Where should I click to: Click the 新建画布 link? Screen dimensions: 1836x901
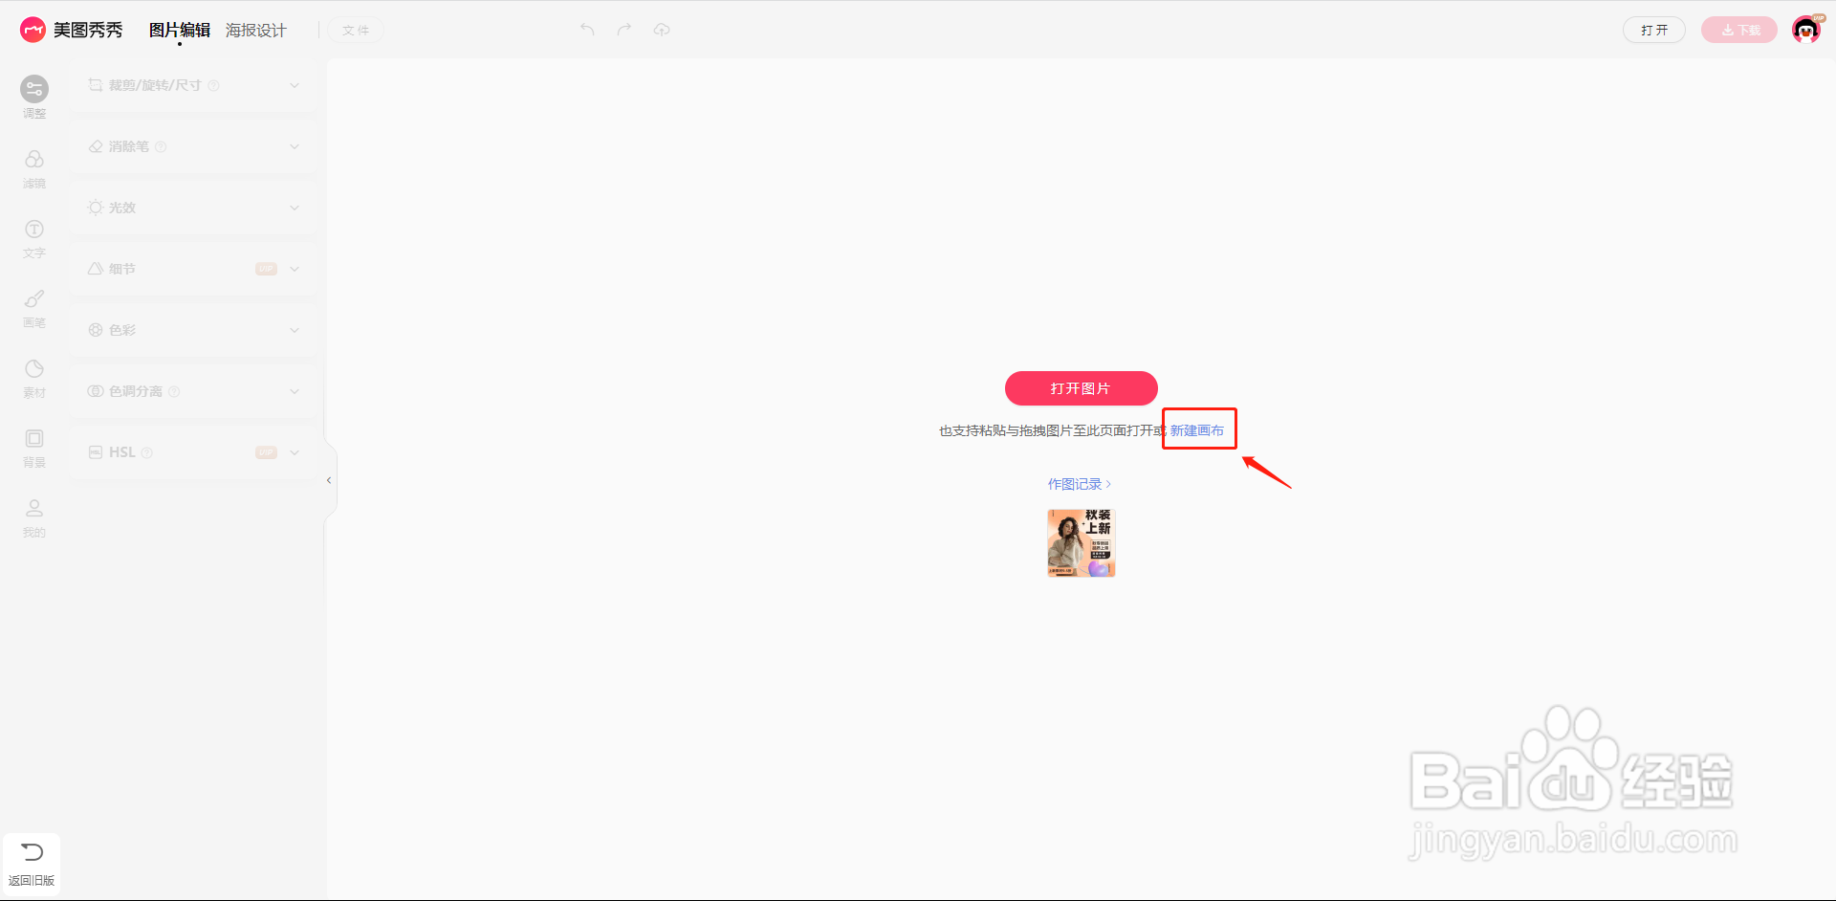(1197, 430)
